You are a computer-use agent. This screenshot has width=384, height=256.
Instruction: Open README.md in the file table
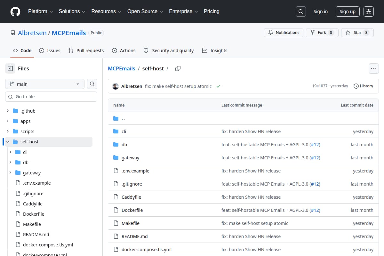[x=135, y=236]
